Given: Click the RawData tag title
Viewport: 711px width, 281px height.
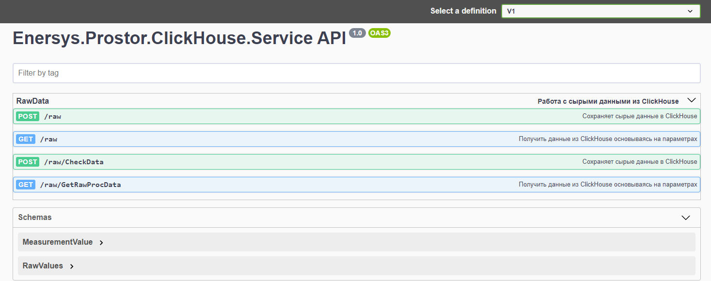Looking at the screenshot, I should tap(32, 101).
